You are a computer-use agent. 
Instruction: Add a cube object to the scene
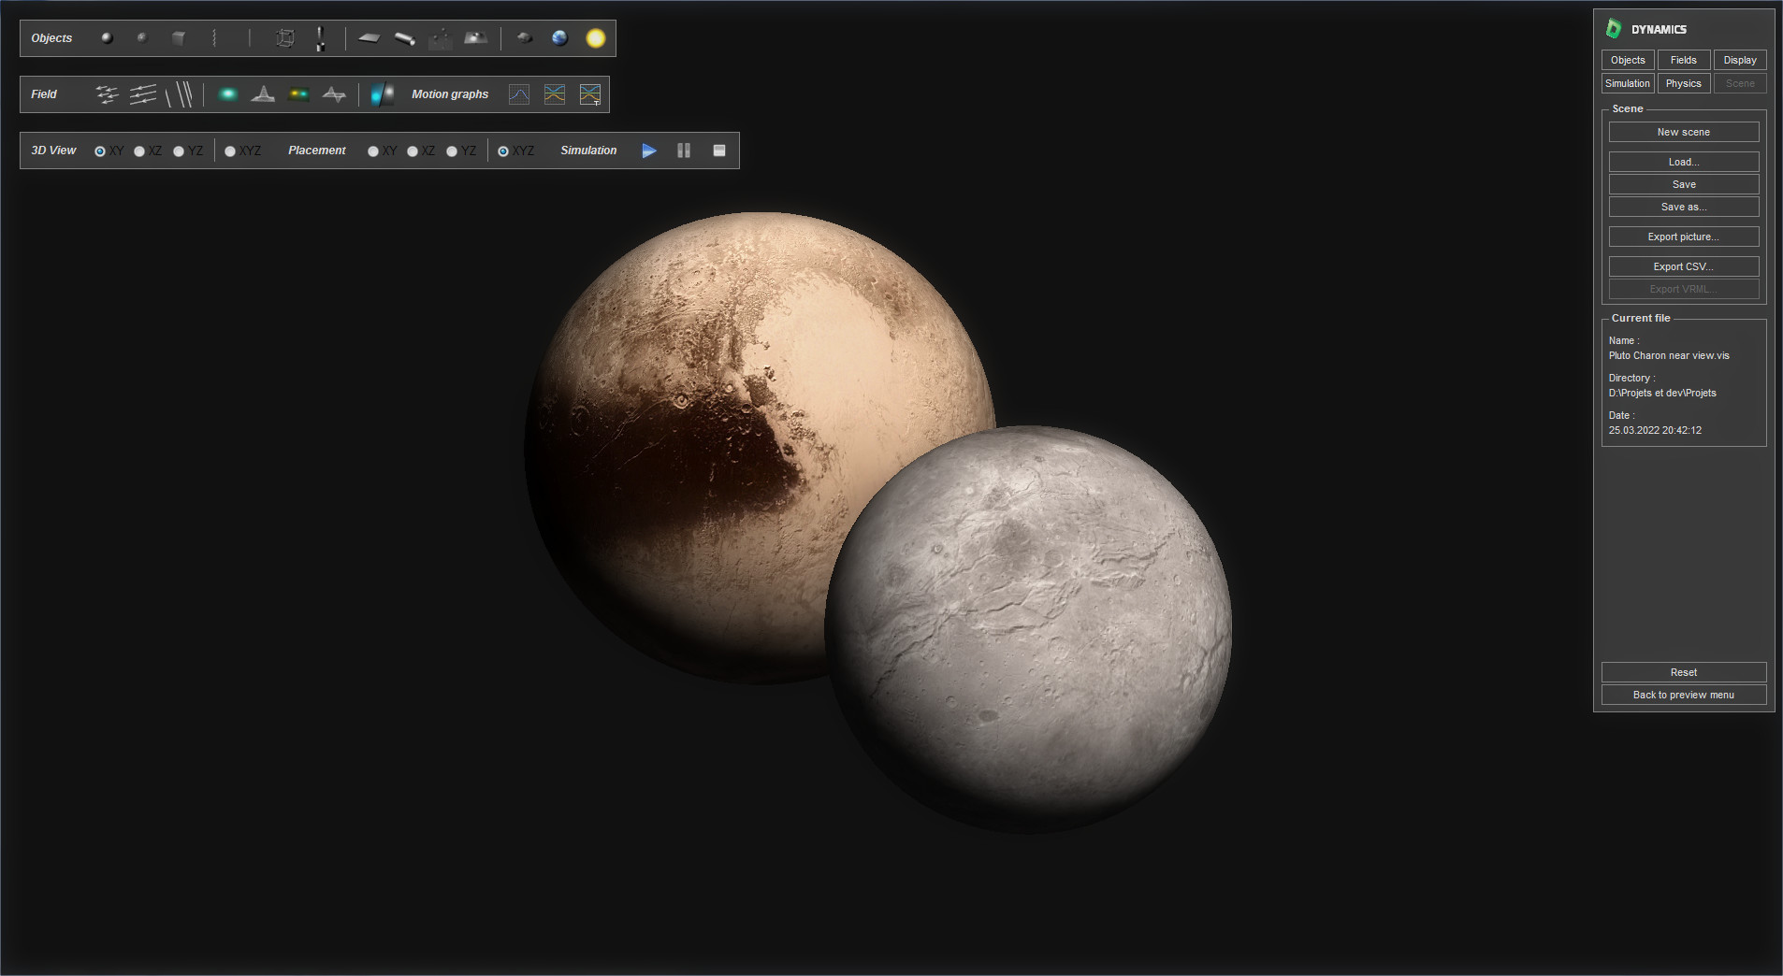178,37
